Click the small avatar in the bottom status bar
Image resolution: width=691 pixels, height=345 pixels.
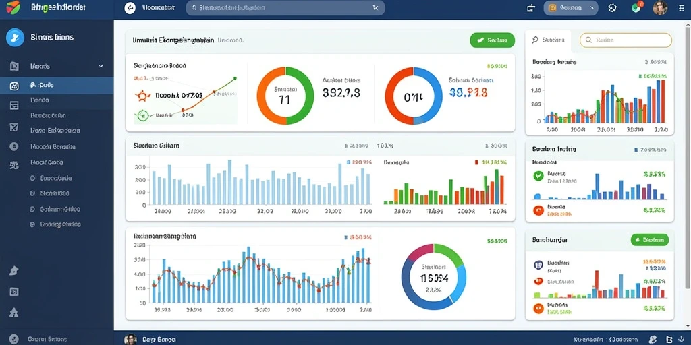[x=130, y=340]
